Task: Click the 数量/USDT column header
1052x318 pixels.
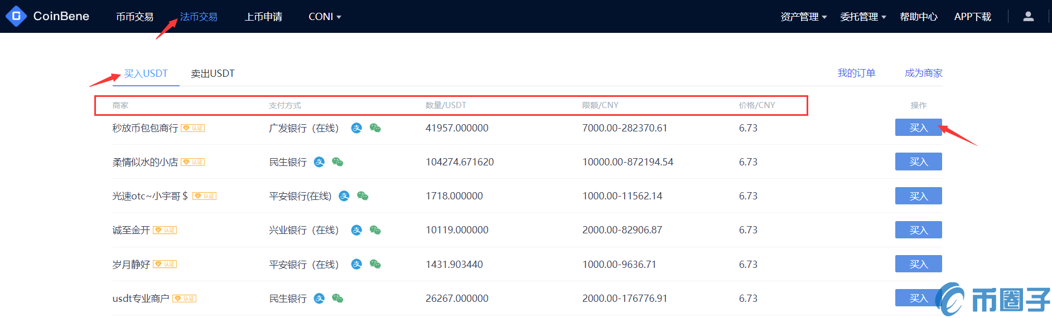Action: (446, 105)
